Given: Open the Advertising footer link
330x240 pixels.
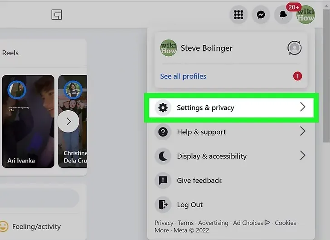Looking at the screenshot, I should pyautogui.click(x=213, y=223).
